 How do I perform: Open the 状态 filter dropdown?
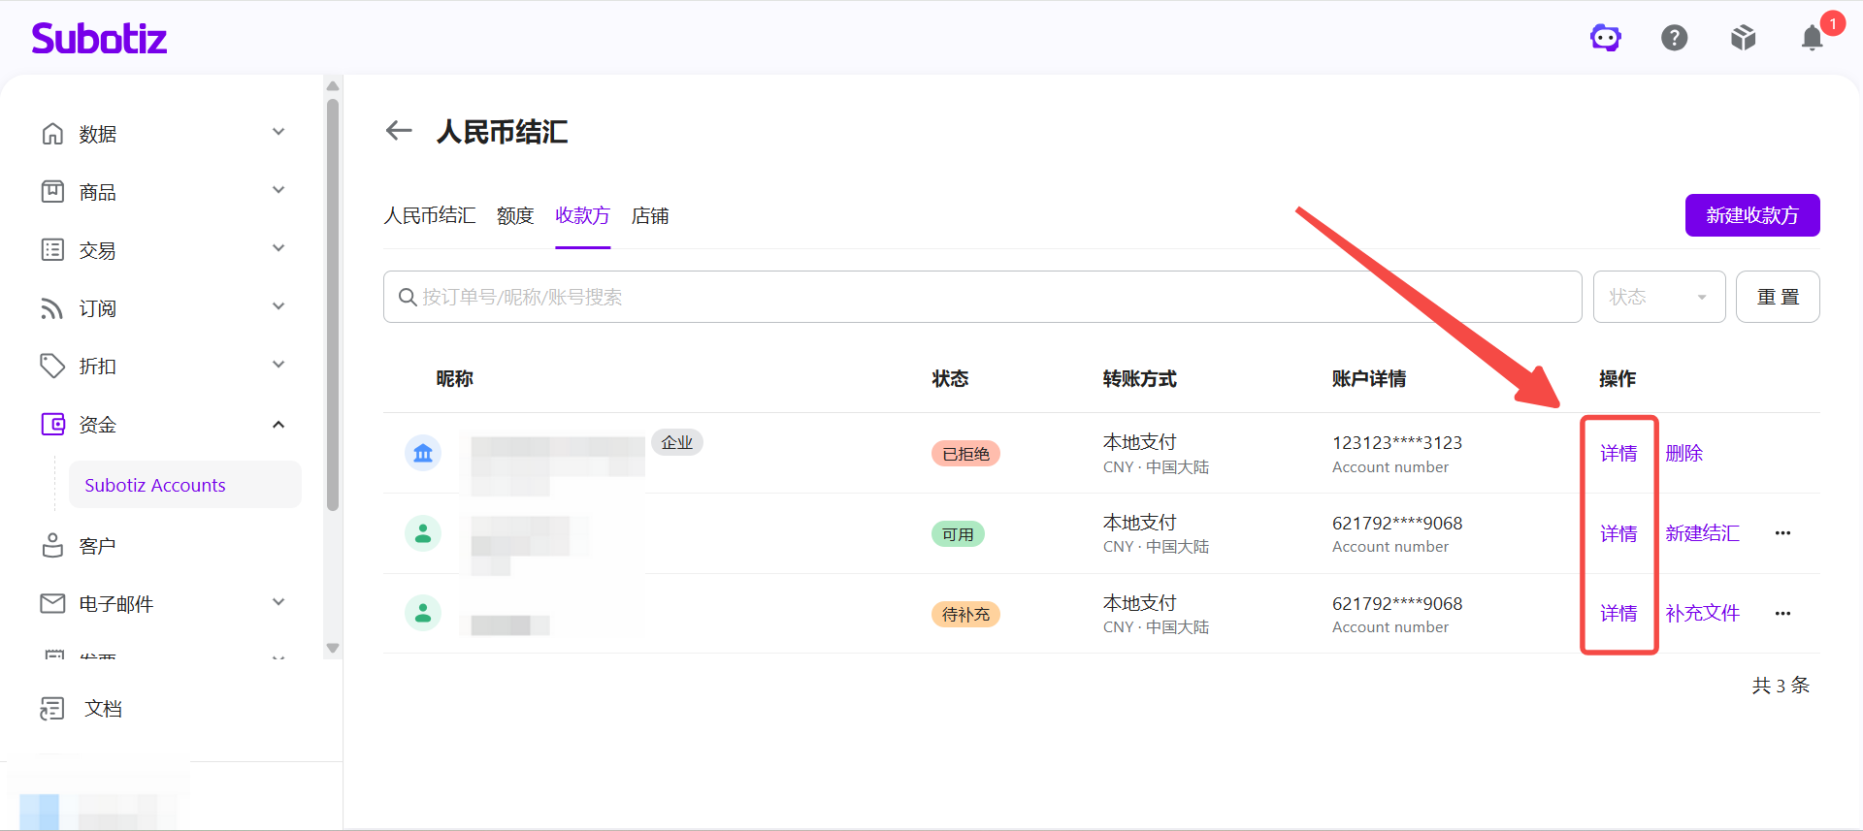1659,297
